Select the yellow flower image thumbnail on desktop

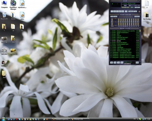point(13,51)
